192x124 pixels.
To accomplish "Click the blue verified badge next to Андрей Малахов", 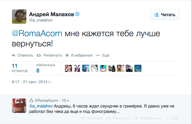I will pos(77,14).
